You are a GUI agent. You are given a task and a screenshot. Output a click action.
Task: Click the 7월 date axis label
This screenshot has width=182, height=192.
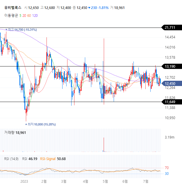pyautogui.click(x=146, y=181)
